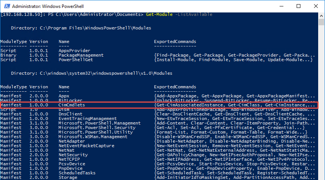
Task: Click the PowerShellGet module name
Action: (76, 60)
